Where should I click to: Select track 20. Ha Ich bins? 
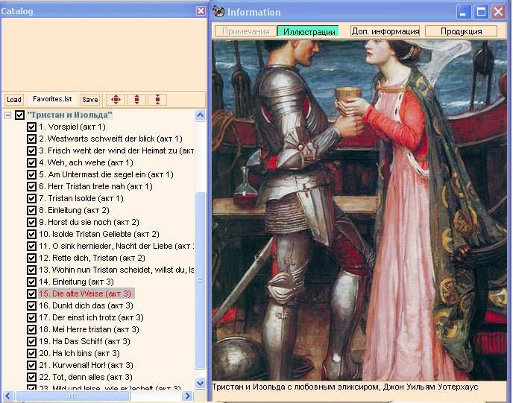tap(80, 353)
